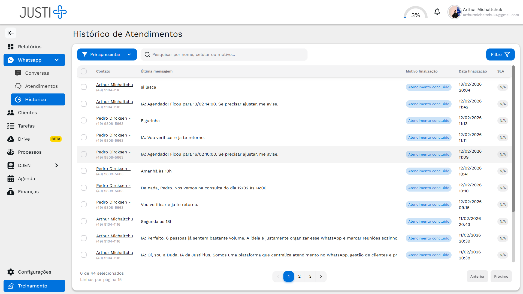Click the Relatórios dashboard icon
This screenshot has height=294, width=523.
tap(11, 47)
